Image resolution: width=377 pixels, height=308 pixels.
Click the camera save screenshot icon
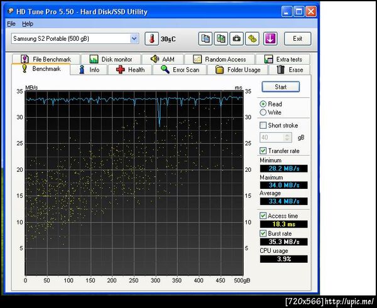(x=236, y=39)
